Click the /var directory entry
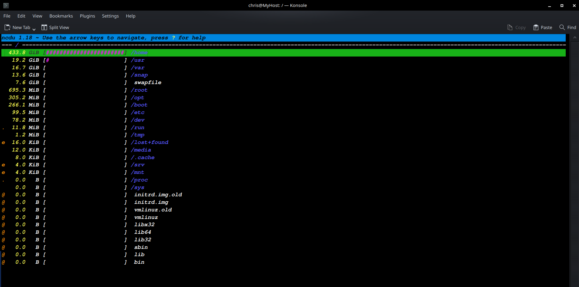This screenshot has height=287, width=579. pyautogui.click(x=137, y=68)
